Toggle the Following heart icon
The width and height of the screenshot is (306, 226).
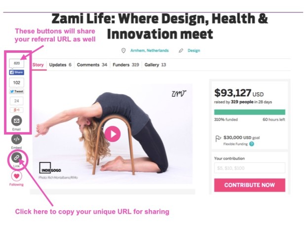click(x=17, y=176)
